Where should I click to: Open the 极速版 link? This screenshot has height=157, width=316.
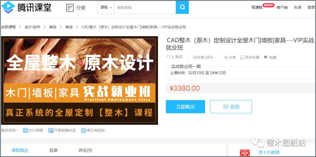[257, 7]
